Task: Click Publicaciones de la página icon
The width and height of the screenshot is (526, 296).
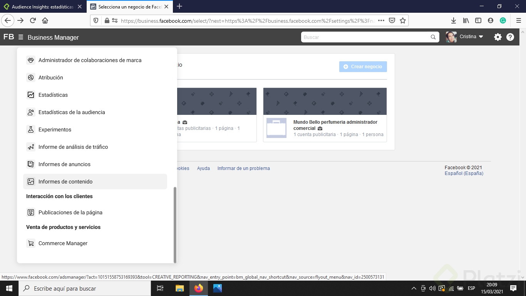Action: [x=31, y=212]
